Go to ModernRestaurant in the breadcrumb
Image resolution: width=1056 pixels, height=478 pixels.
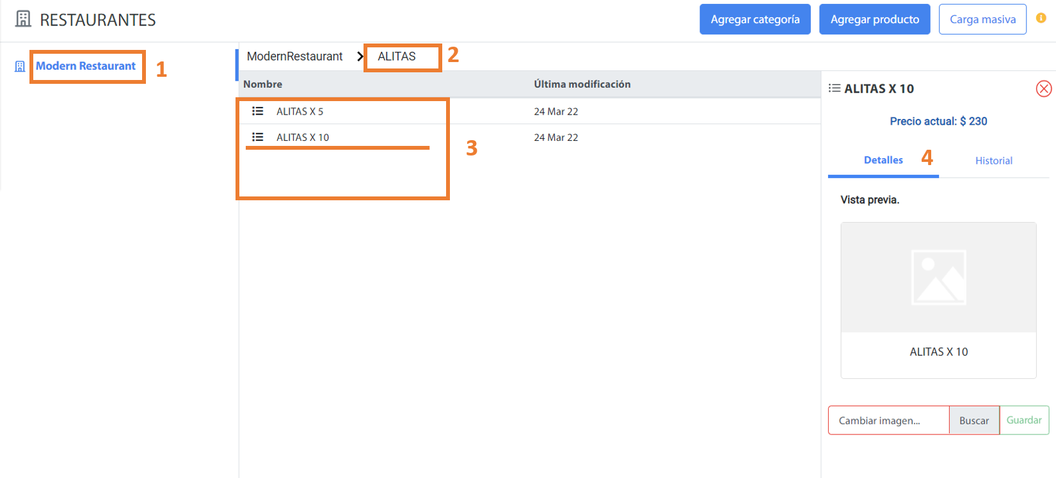(294, 56)
